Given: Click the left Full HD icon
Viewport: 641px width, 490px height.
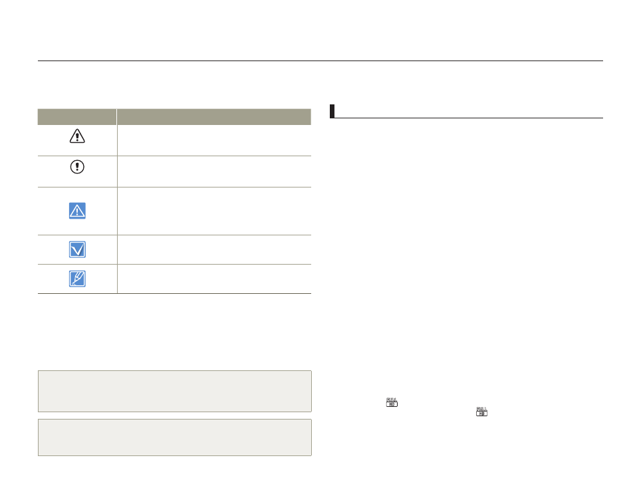Looking at the screenshot, I should pyautogui.click(x=392, y=402).
